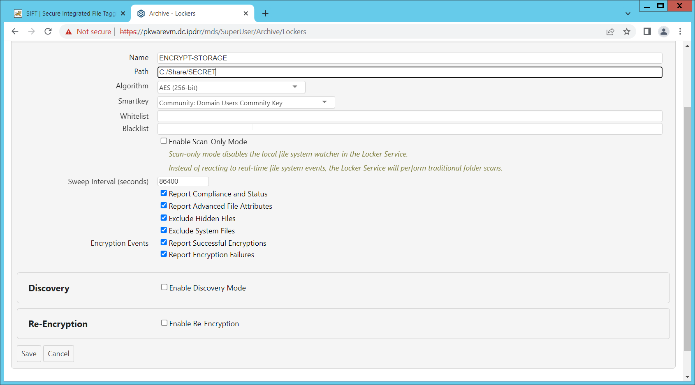Reload the Lockers page
Image resolution: width=695 pixels, height=385 pixels.
[x=48, y=32]
